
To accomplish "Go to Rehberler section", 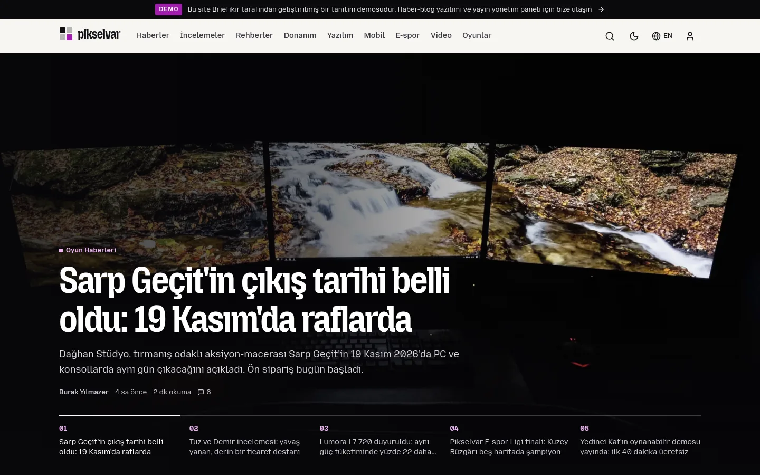I will coord(254,35).
